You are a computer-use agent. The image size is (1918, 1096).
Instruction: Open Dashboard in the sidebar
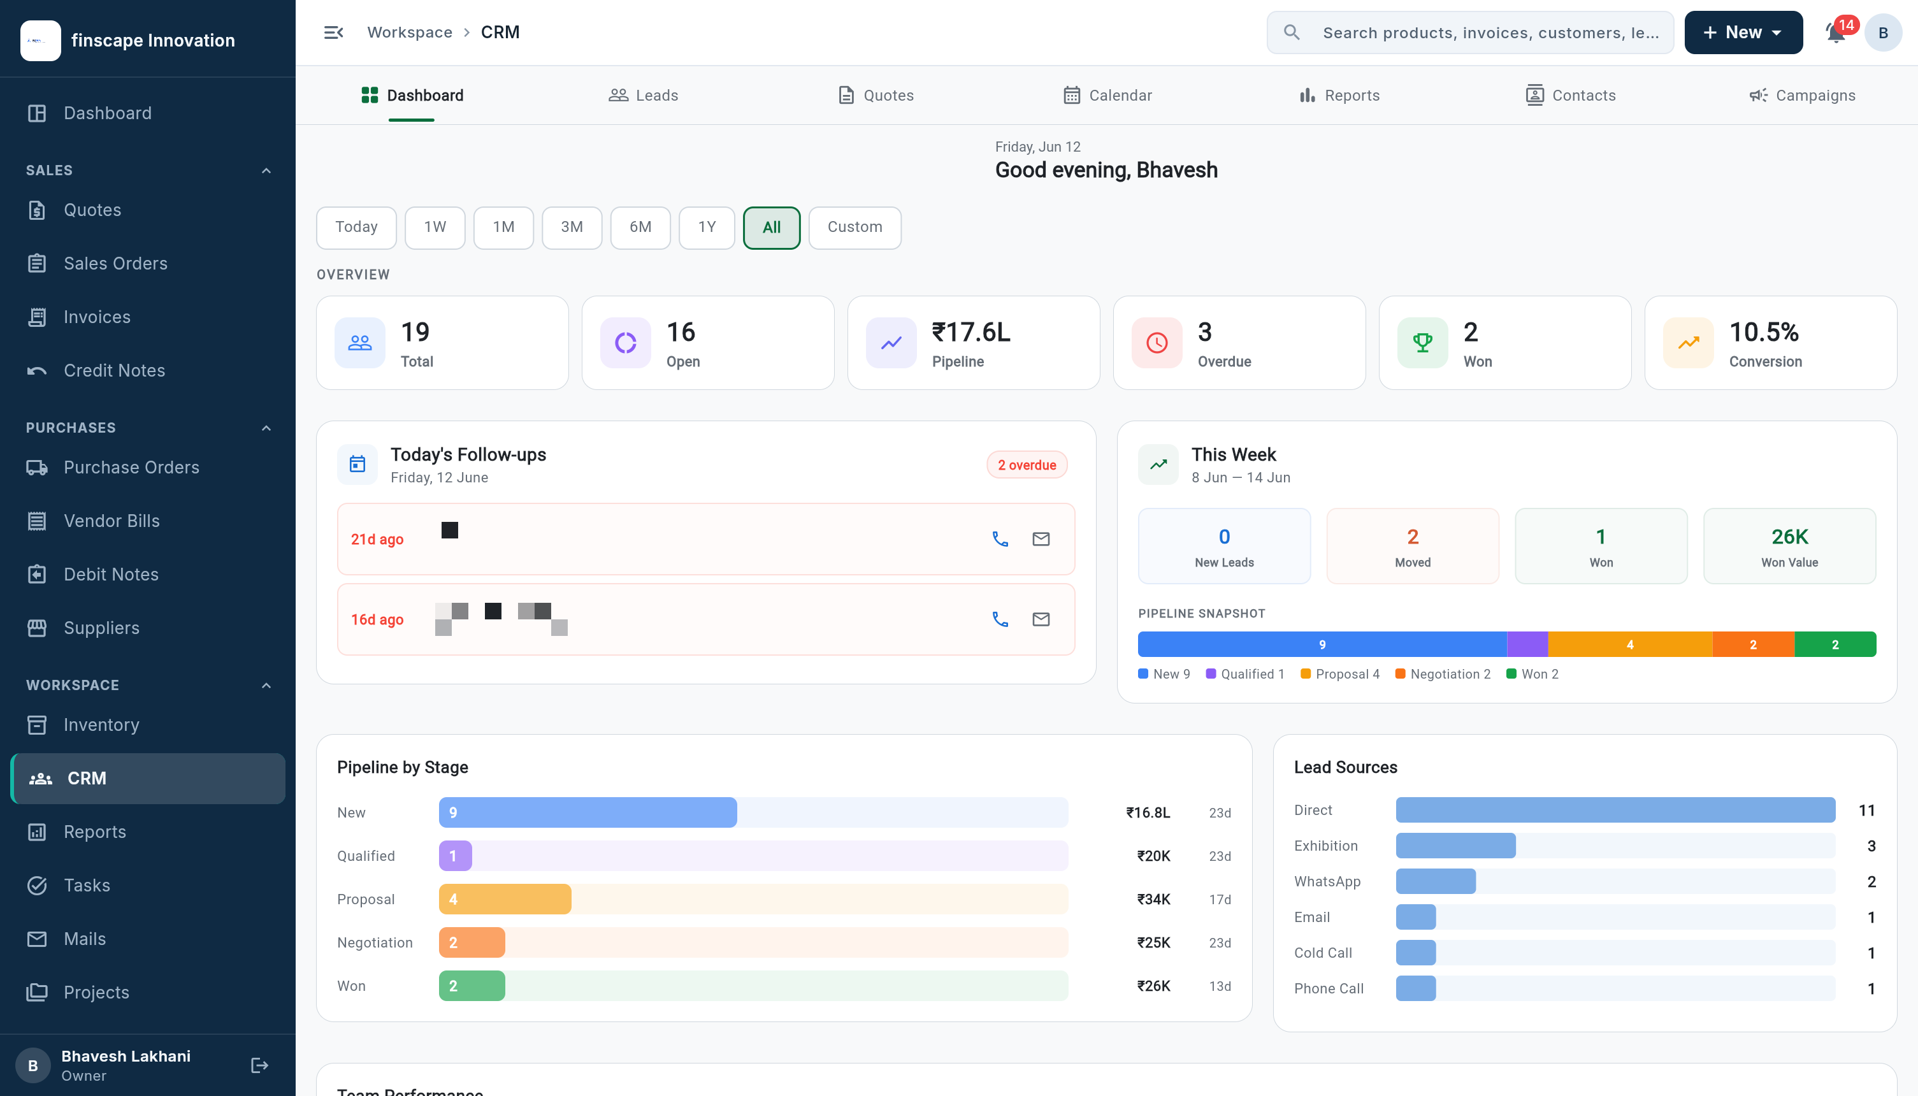(x=148, y=113)
